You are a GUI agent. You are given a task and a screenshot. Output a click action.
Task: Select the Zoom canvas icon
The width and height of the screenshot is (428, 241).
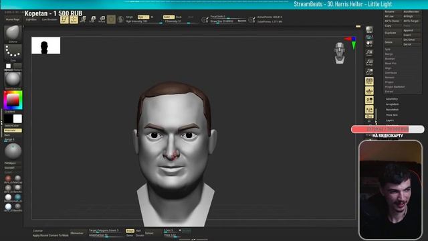(369, 53)
